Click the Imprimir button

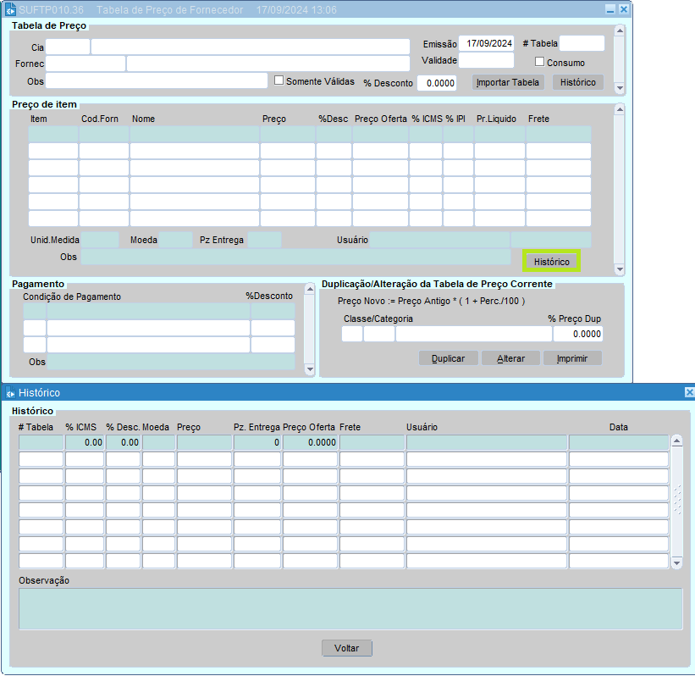(x=572, y=358)
